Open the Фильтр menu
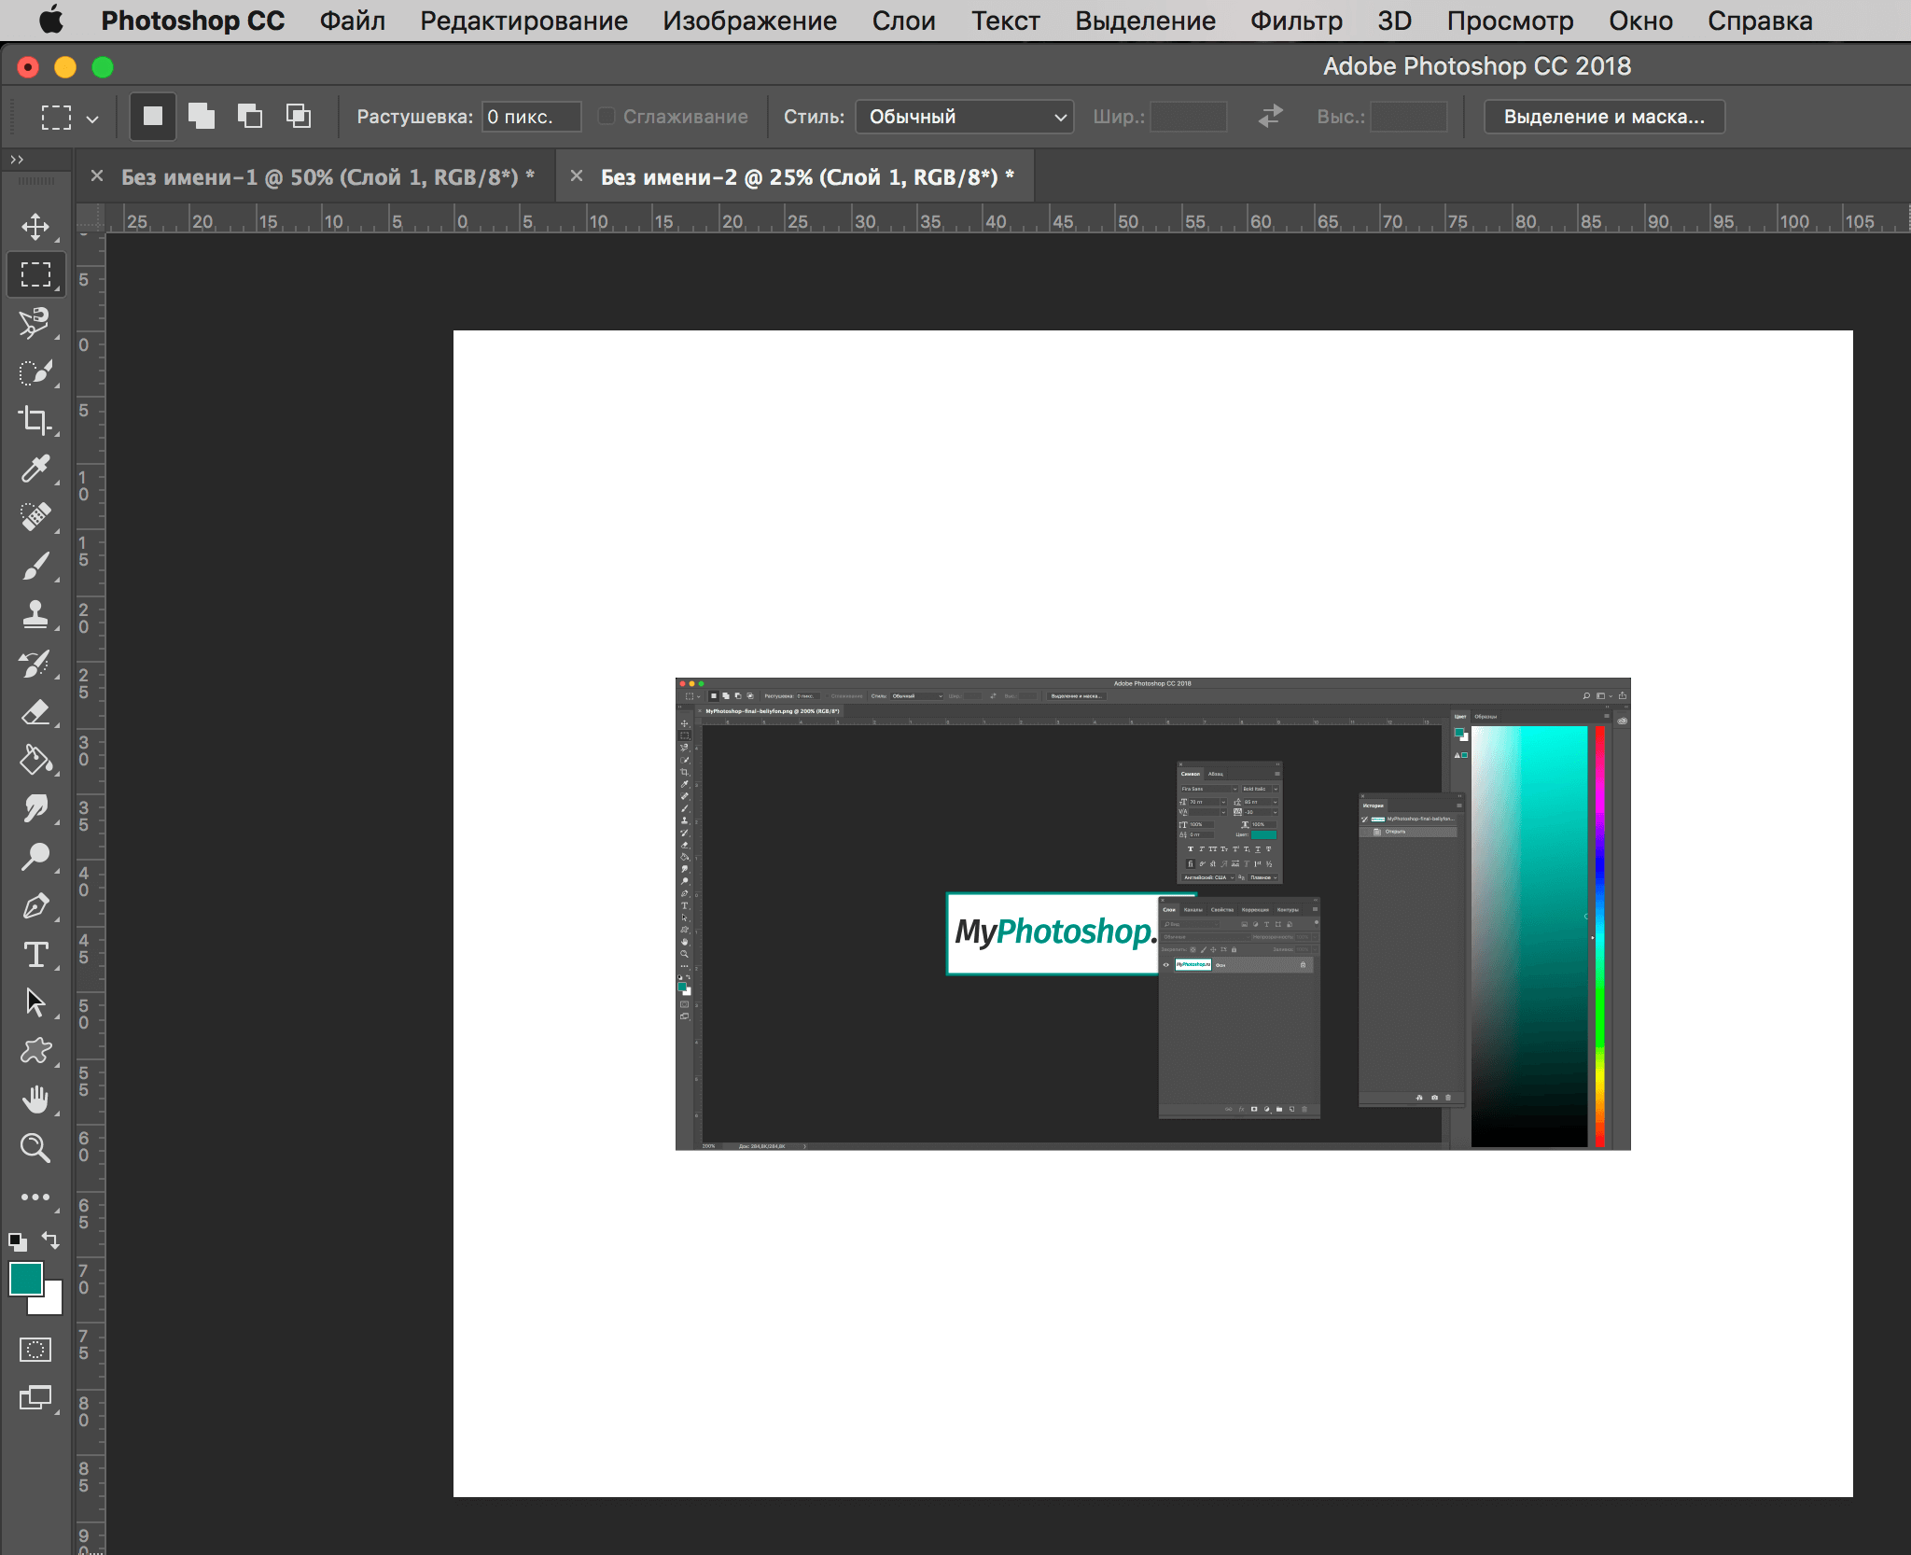This screenshot has width=1911, height=1555. click(1295, 21)
